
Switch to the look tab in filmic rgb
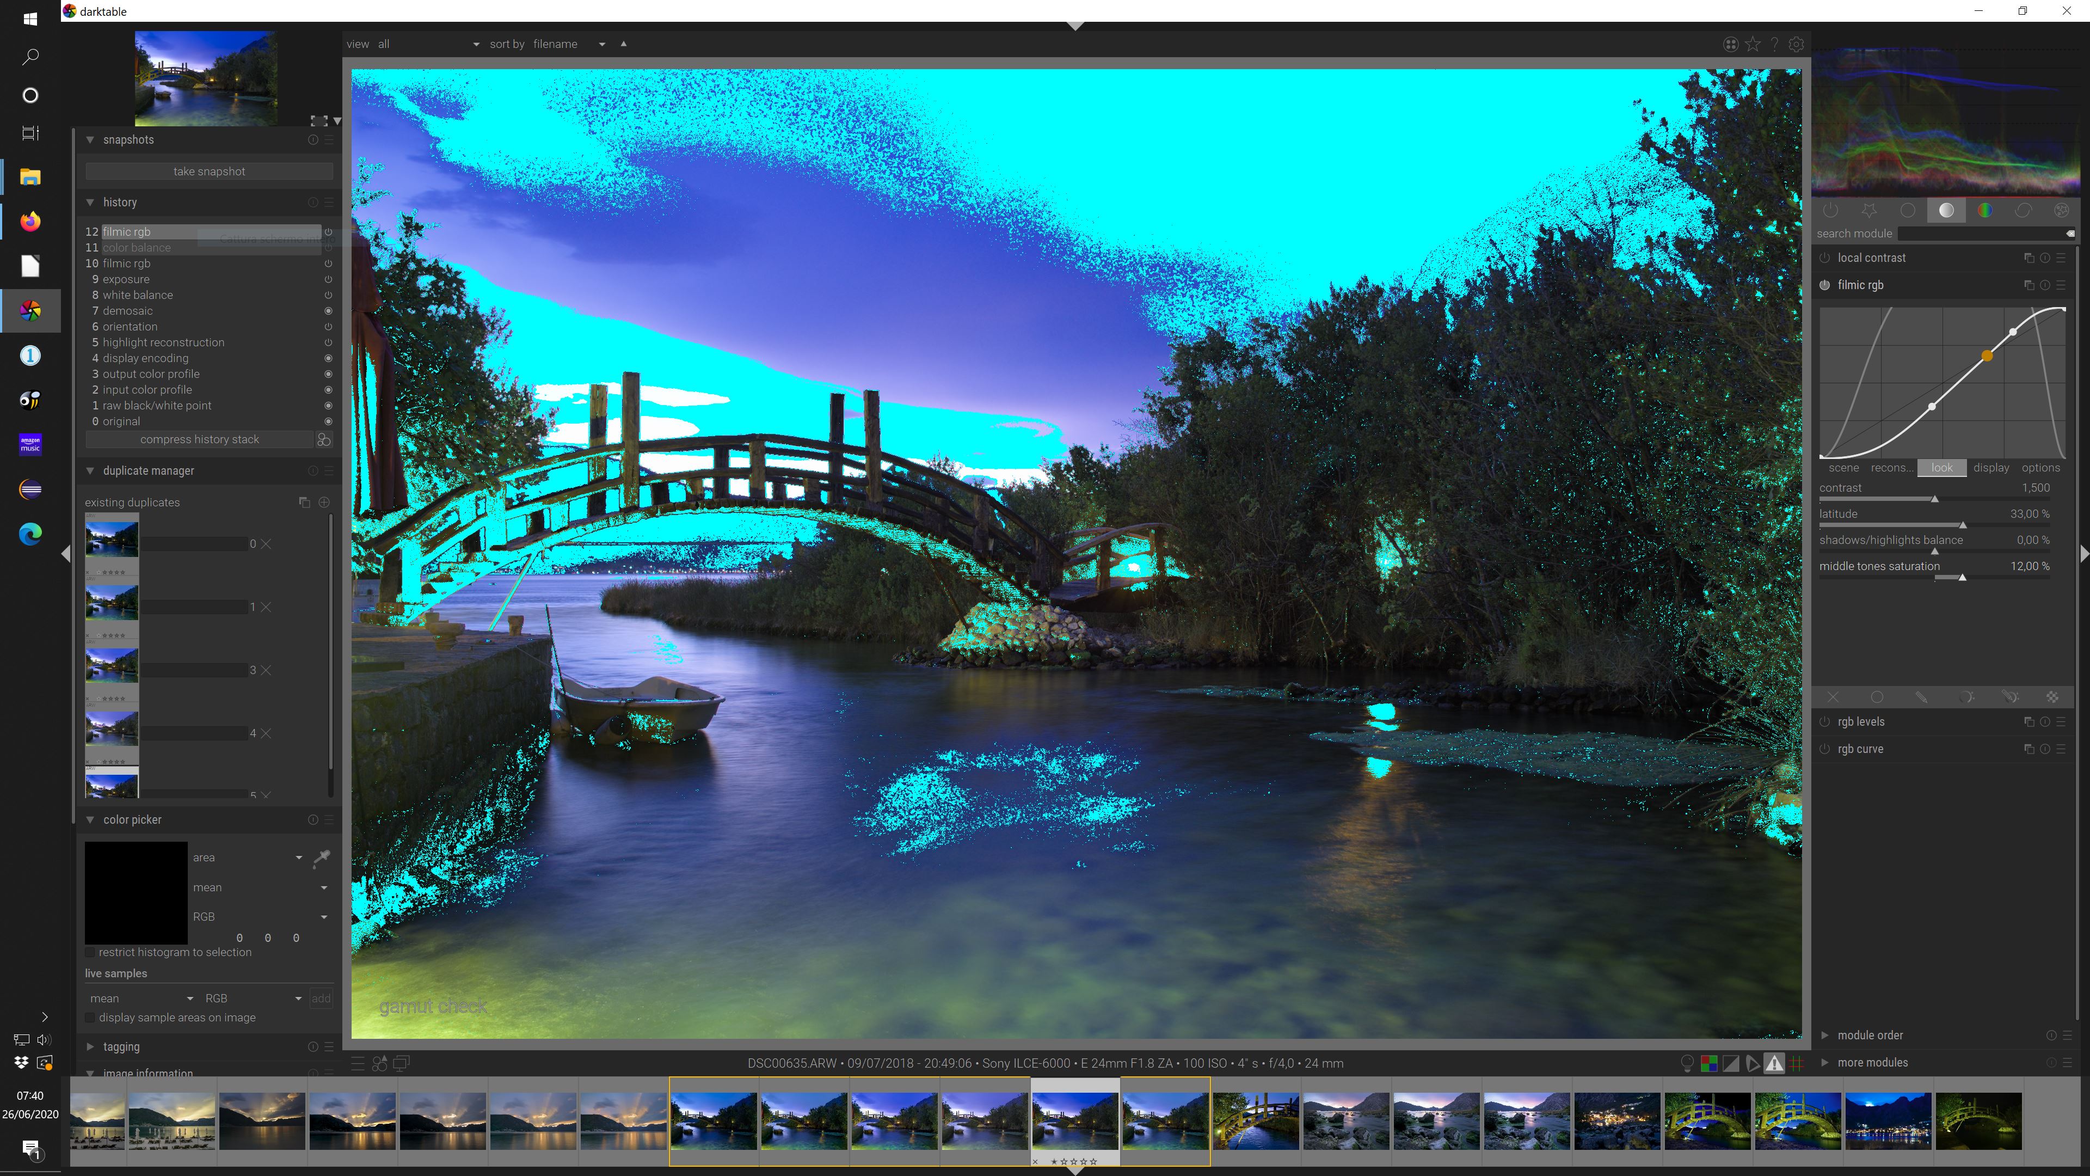[x=1941, y=468]
